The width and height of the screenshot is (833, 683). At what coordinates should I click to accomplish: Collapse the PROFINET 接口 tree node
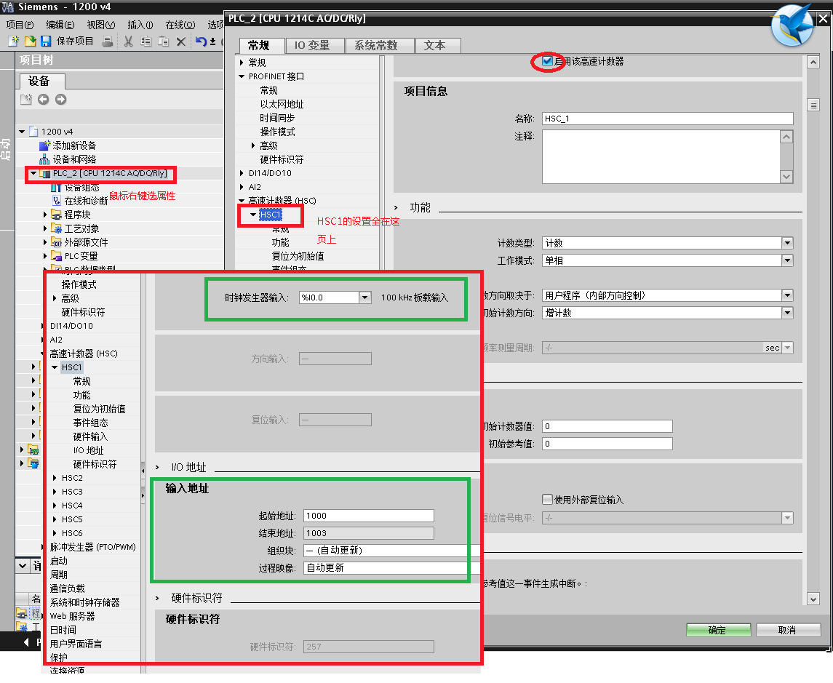[x=242, y=76]
